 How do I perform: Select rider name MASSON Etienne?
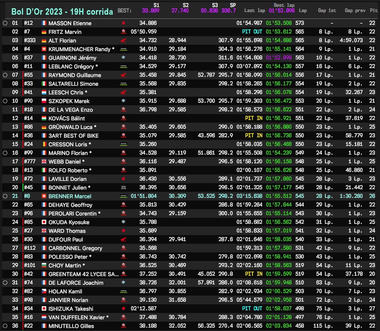[70, 23]
